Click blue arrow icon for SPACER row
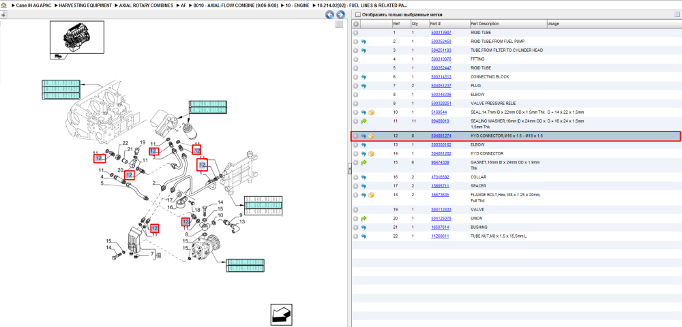The width and height of the screenshot is (682, 327). pyautogui.click(x=364, y=186)
